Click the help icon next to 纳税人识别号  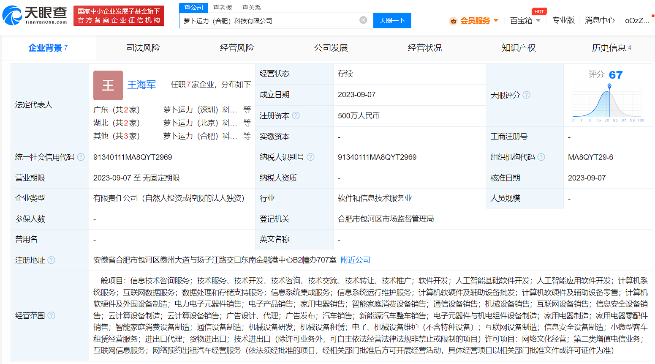(310, 157)
